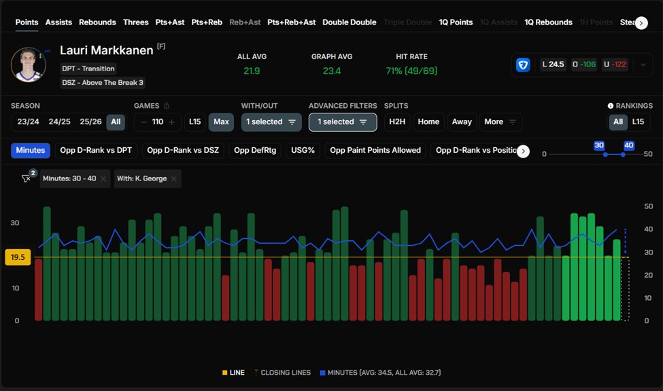663x391 pixels.
Task: Toggle CLOSING LINES in the chart legend
Action: (282, 373)
